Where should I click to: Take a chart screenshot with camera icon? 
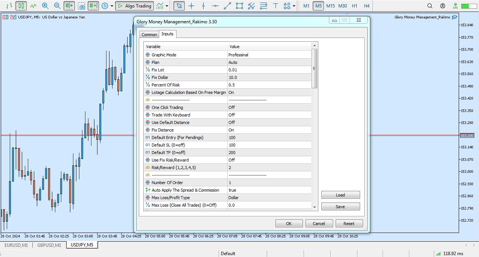[82, 6]
